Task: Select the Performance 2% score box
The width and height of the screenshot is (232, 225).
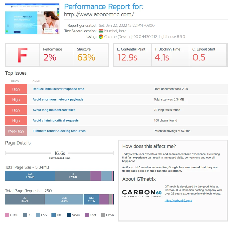Action: coord(57,55)
